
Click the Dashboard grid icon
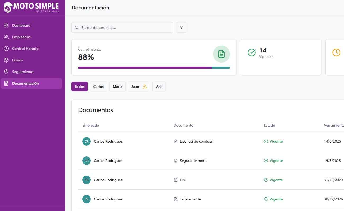click(6, 25)
